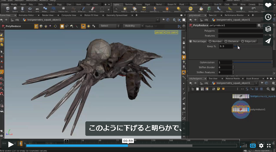Viewport: 276px width, 152px height.
Task: Select the Tube shelf tool
Action: (22, 9)
